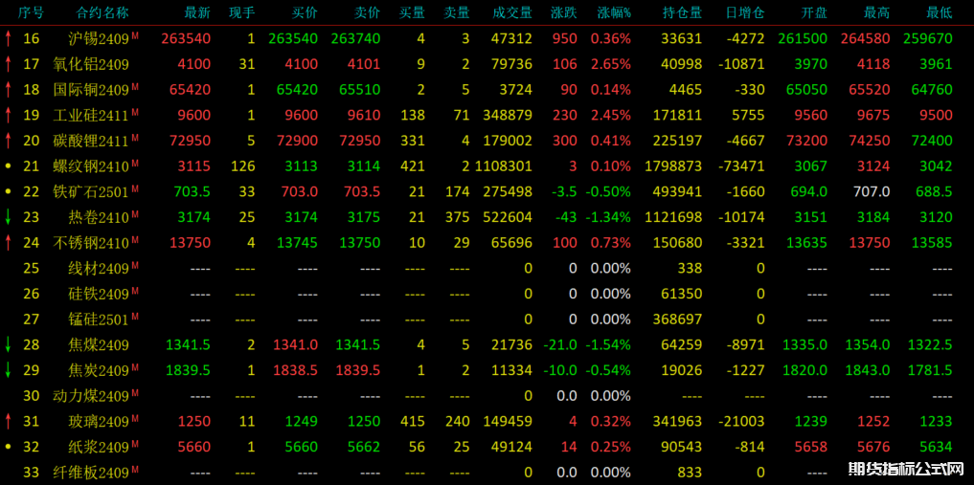Select the 工业硅2411 contract
This screenshot has width=974, height=485.
point(91,115)
